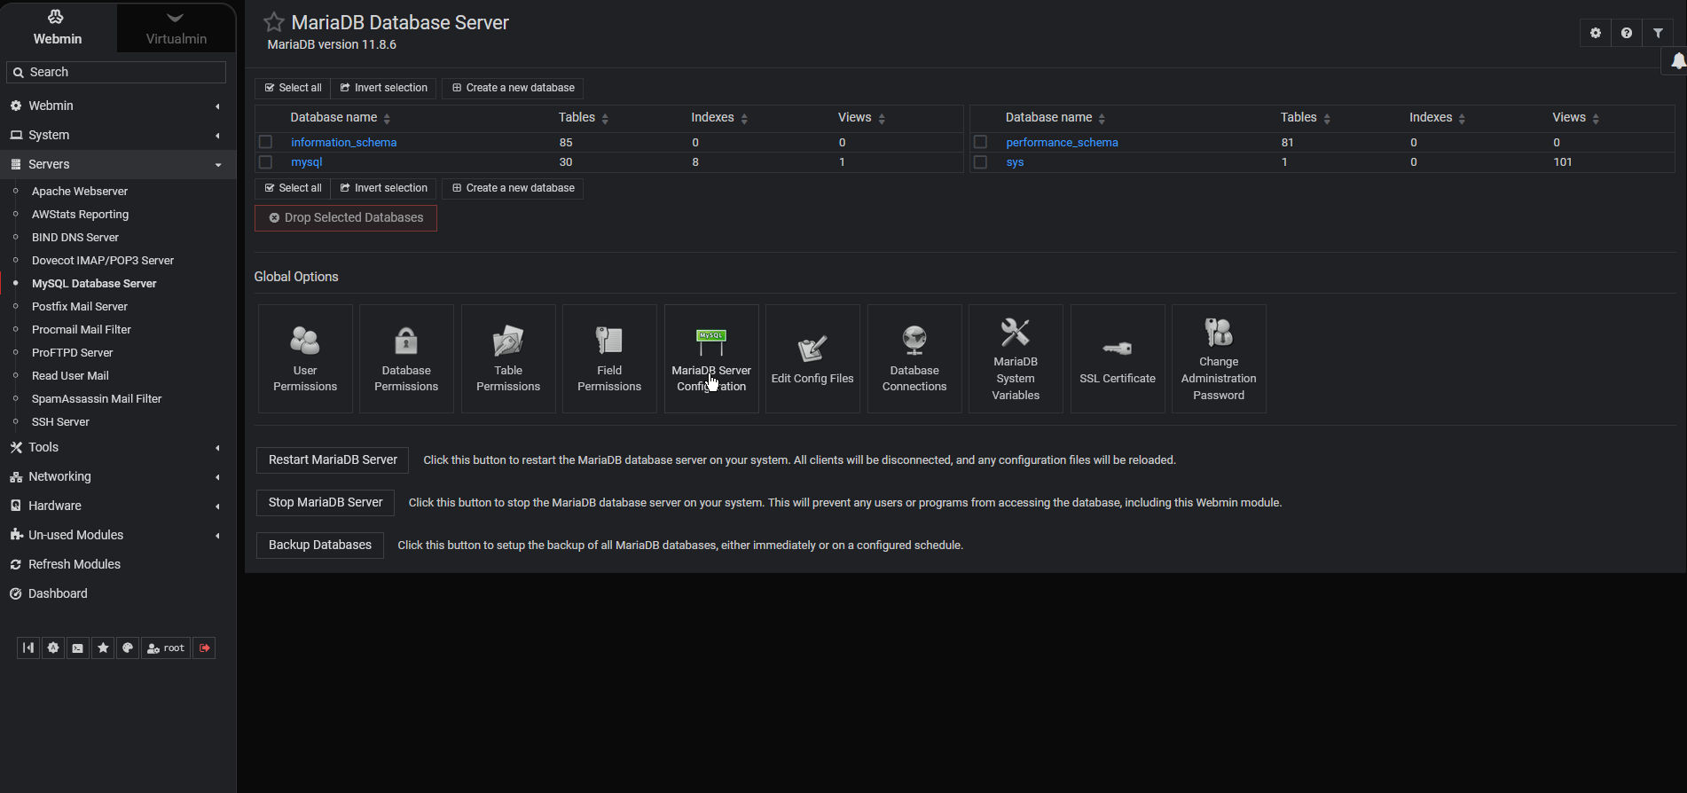The width and height of the screenshot is (1687, 793).
Task: Open MariaDB System Variables icon
Action: pos(1016,333)
